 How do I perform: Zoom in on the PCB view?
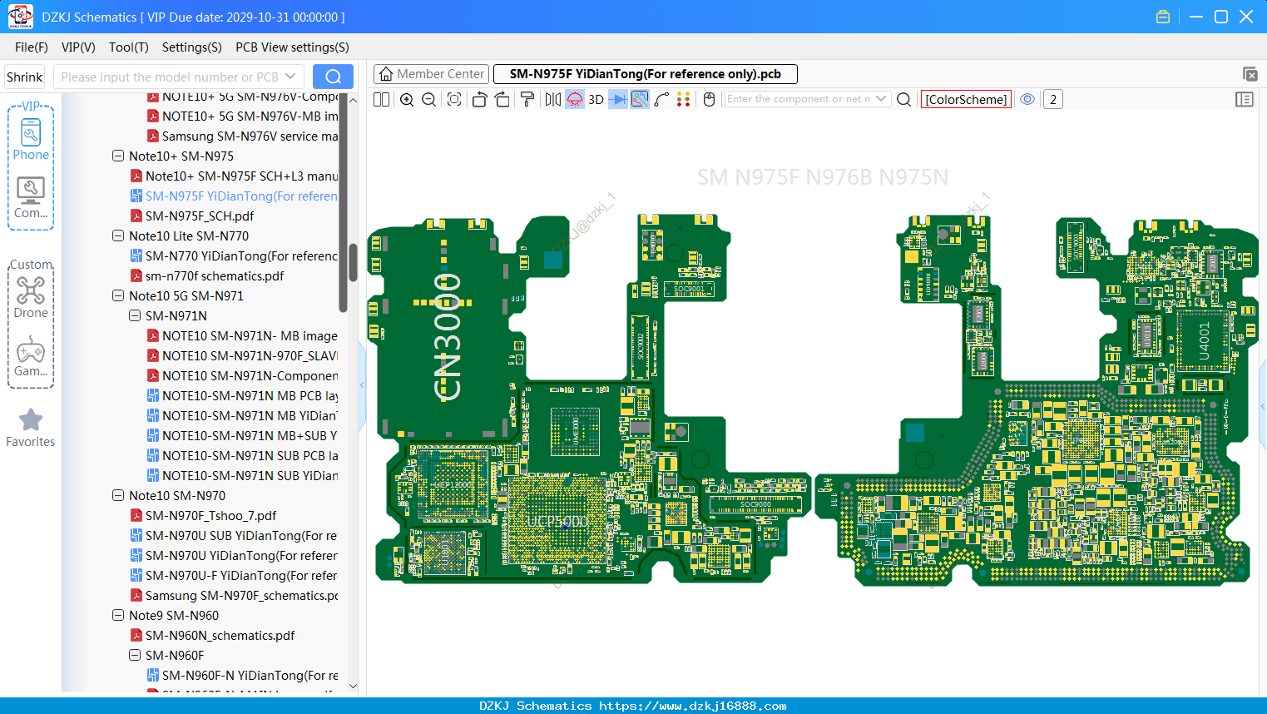[x=407, y=99]
